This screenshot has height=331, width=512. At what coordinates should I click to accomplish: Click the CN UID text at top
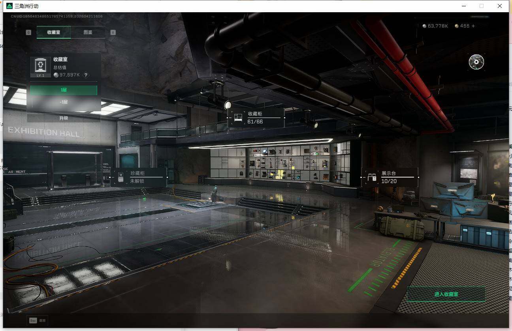[x=56, y=17]
